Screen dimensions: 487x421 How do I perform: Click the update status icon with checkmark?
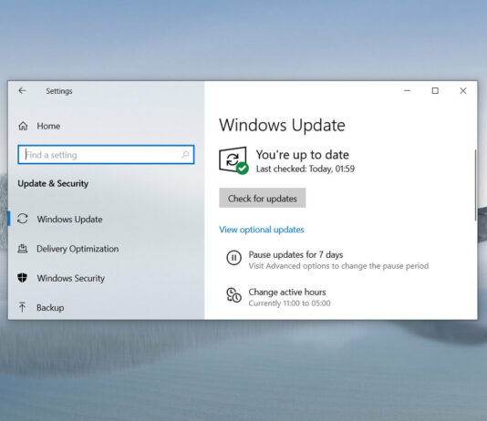233,160
